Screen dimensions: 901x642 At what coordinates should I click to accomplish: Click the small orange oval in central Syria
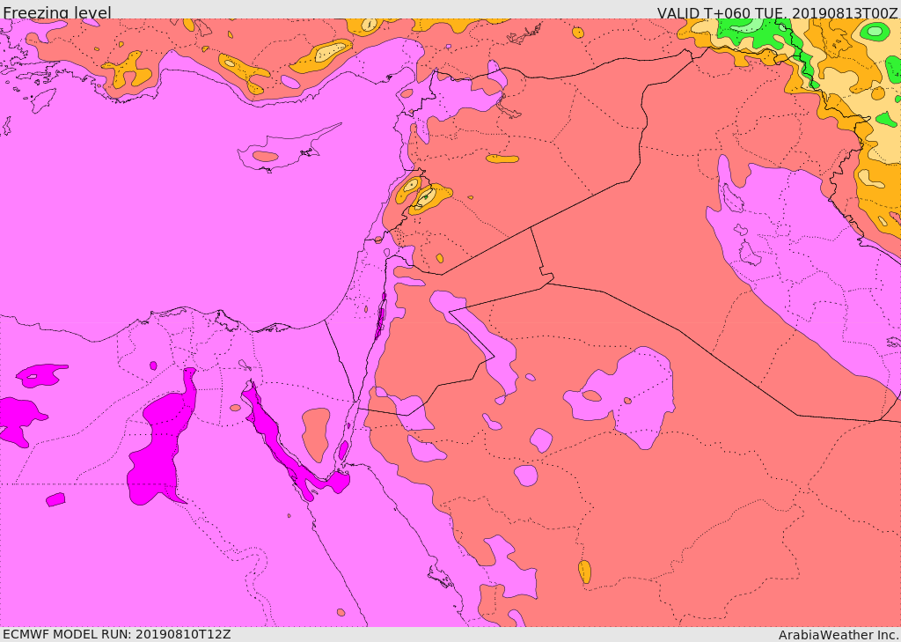click(x=502, y=159)
